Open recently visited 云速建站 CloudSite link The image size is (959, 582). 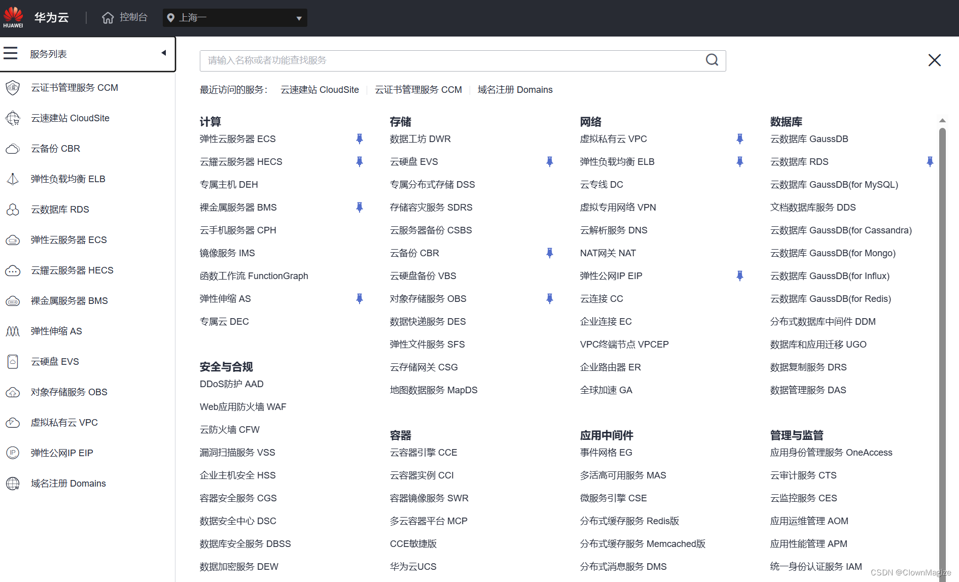pyautogui.click(x=319, y=90)
